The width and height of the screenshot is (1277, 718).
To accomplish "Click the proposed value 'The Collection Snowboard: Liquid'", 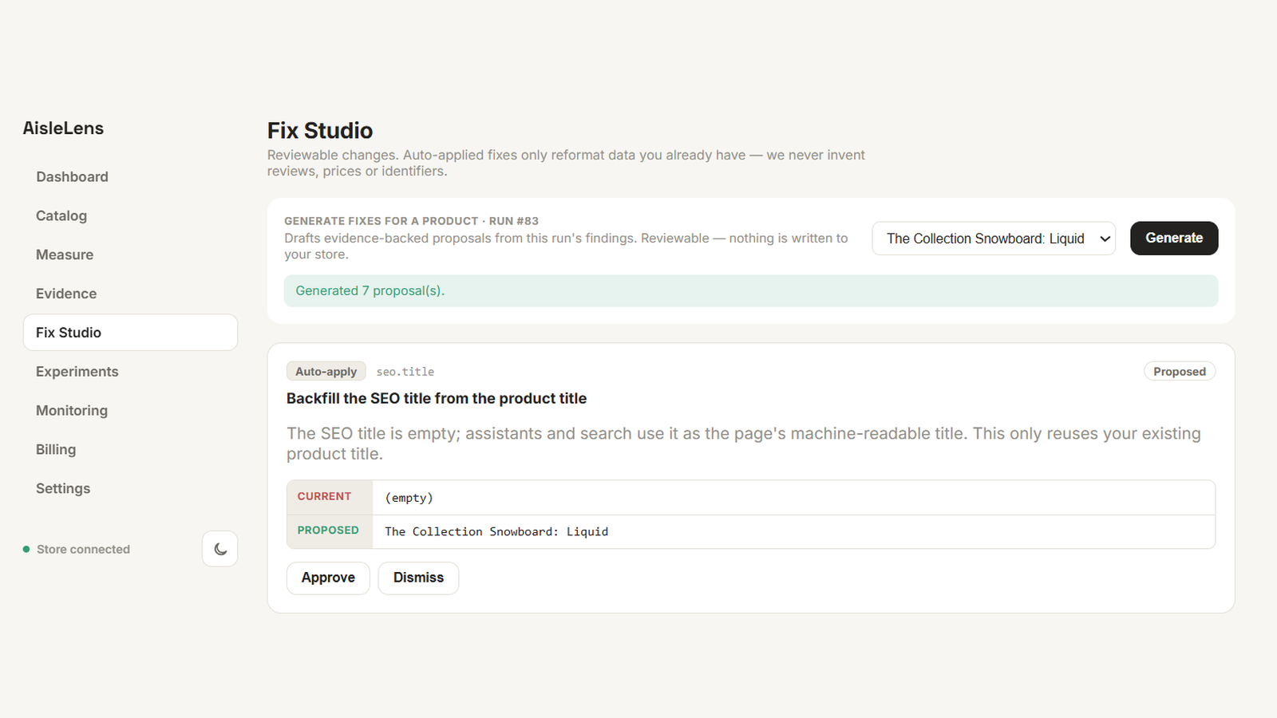I will point(496,531).
